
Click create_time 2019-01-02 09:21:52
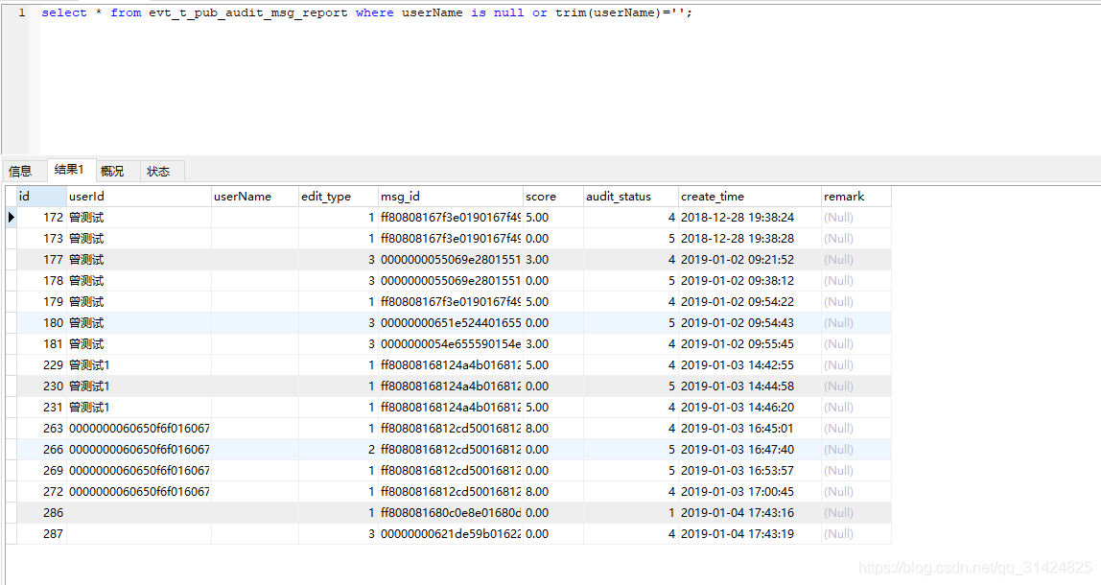[x=749, y=260]
